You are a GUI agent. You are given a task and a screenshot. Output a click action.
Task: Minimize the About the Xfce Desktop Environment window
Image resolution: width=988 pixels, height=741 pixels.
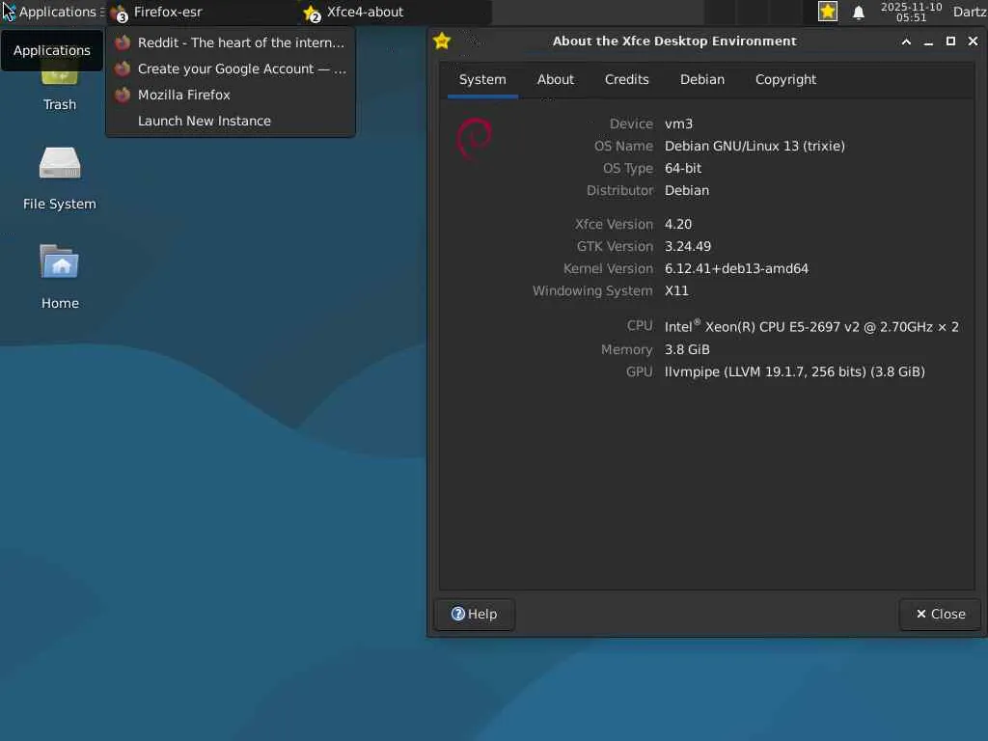928,41
